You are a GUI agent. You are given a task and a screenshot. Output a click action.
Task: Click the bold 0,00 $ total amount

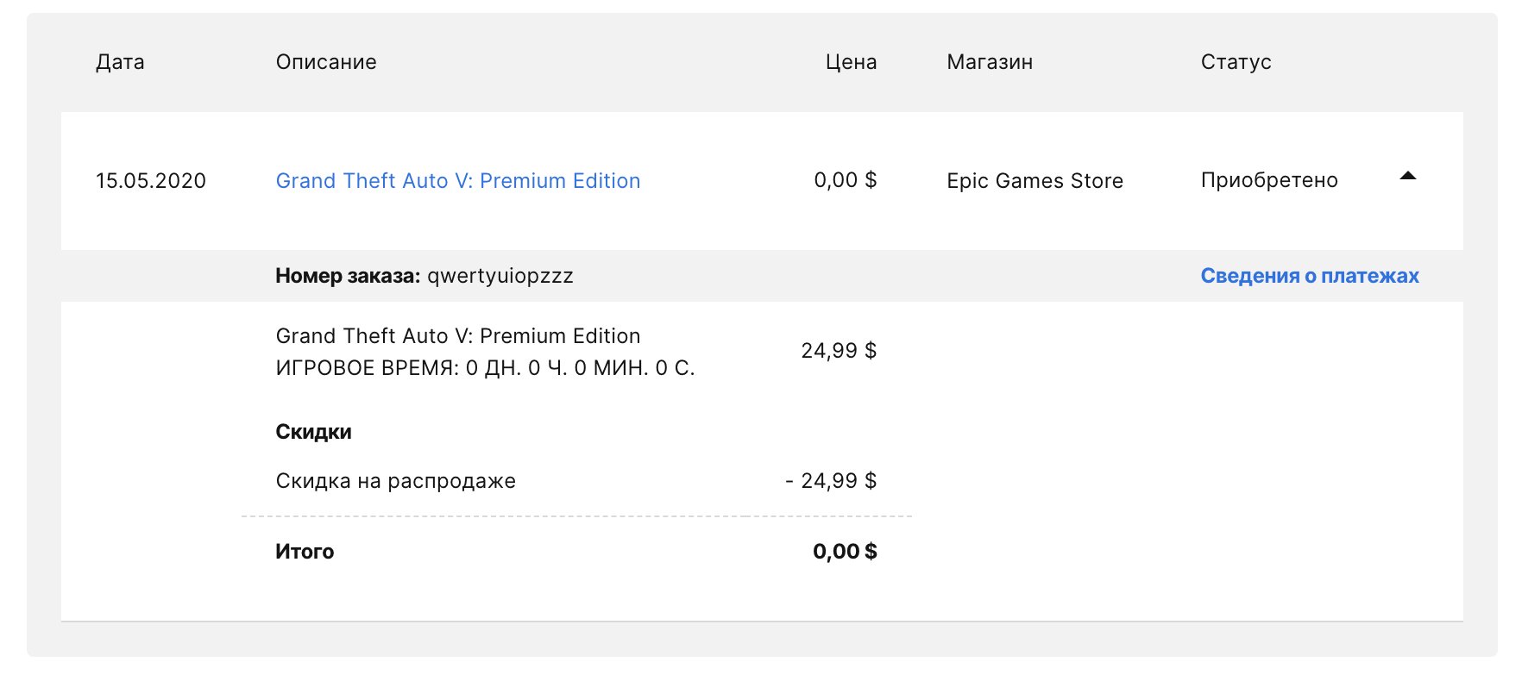tap(845, 552)
